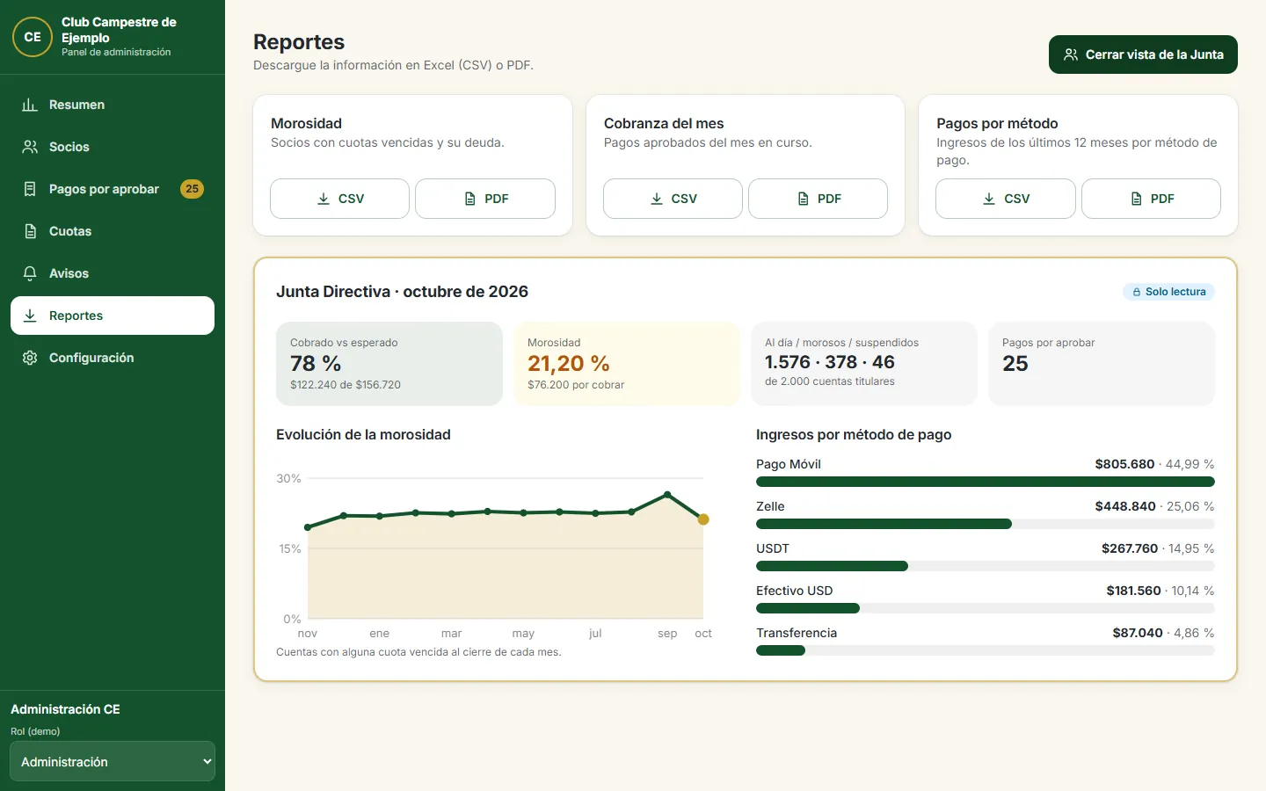Download Pagos por método PDF file
This screenshot has height=791, width=1266.
1151,199
